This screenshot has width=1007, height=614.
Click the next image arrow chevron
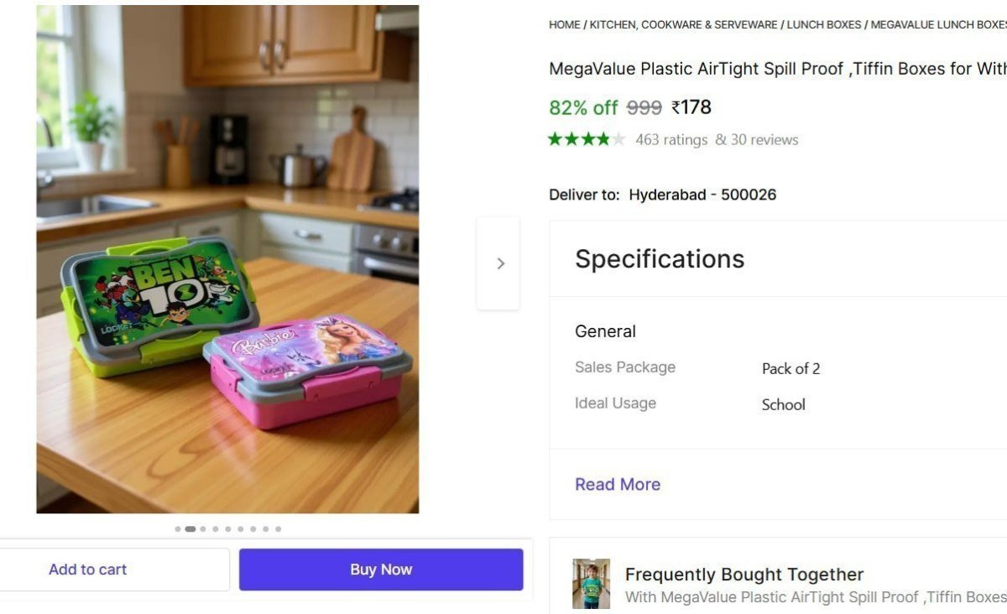click(x=500, y=263)
